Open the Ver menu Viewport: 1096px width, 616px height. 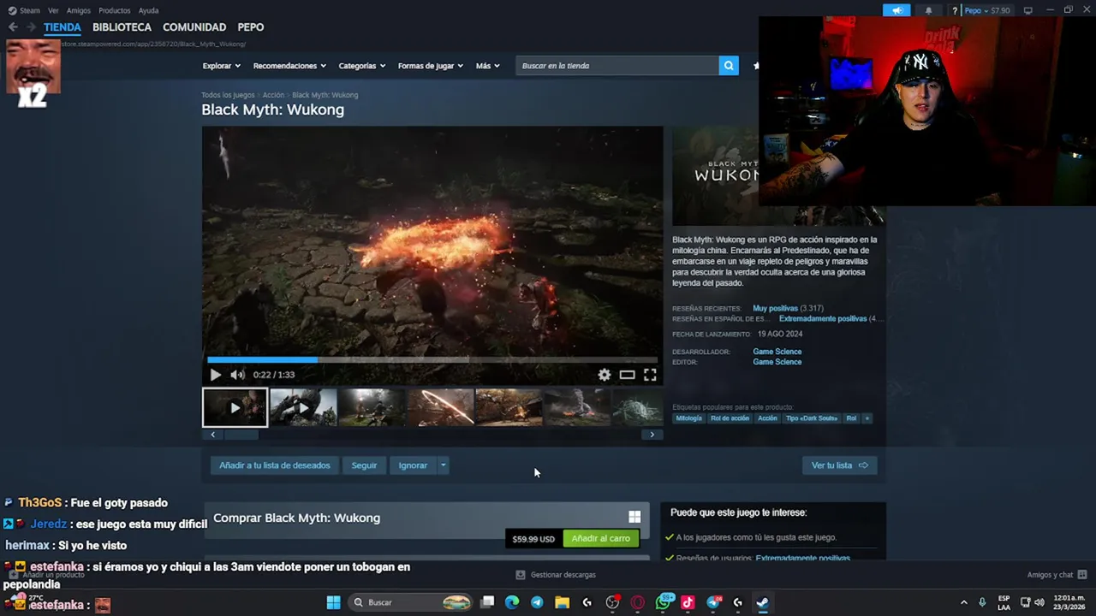click(x=53, y=10)
